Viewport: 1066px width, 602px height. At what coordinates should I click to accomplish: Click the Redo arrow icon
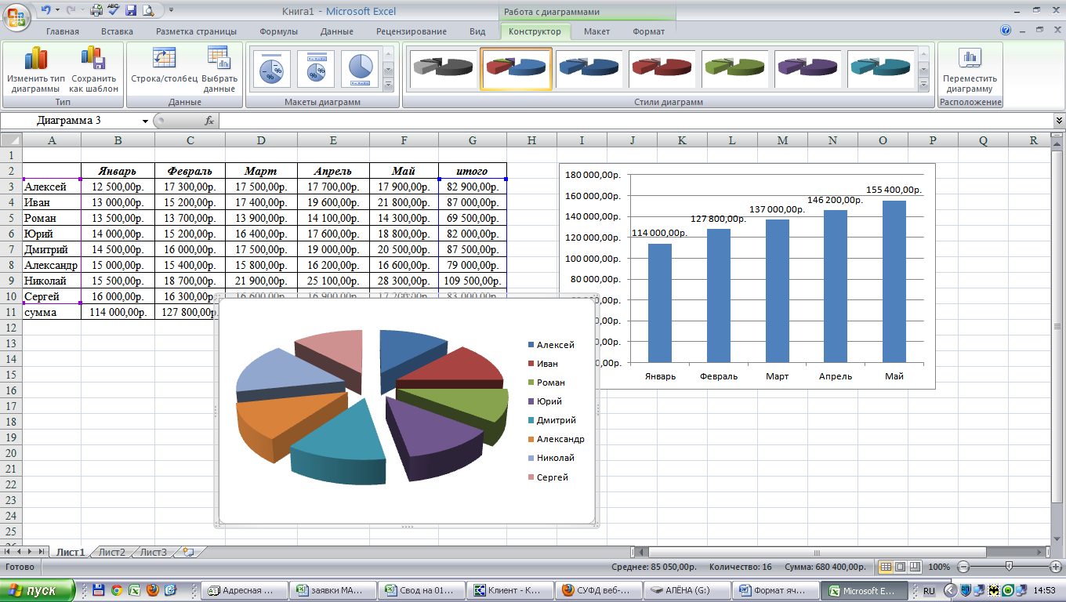(x=69, y=11)
